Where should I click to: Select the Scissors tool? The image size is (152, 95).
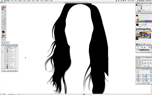coord(5,27)
